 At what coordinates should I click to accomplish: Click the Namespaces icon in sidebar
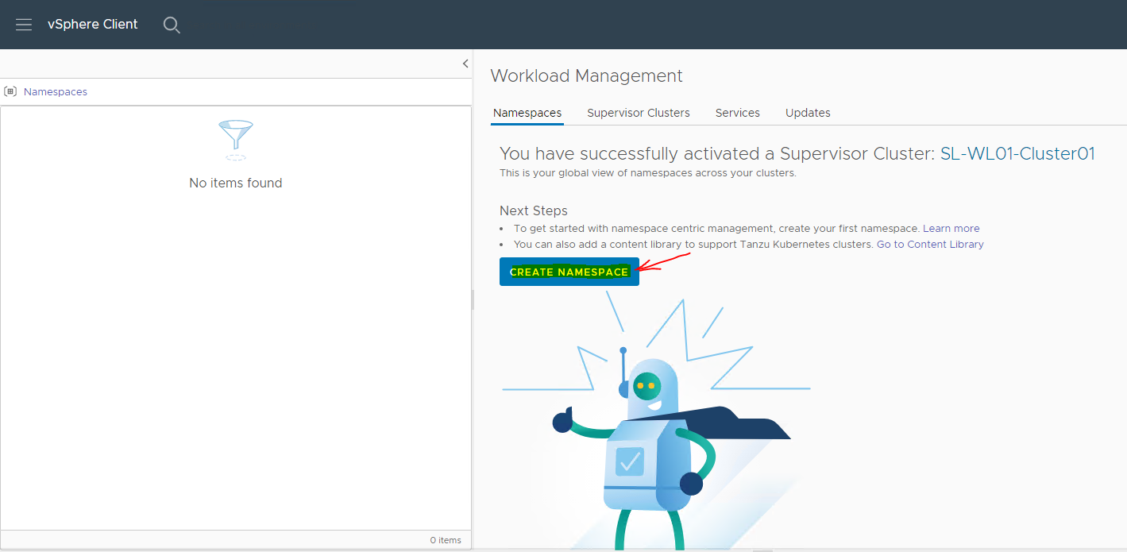coord(10,91)
